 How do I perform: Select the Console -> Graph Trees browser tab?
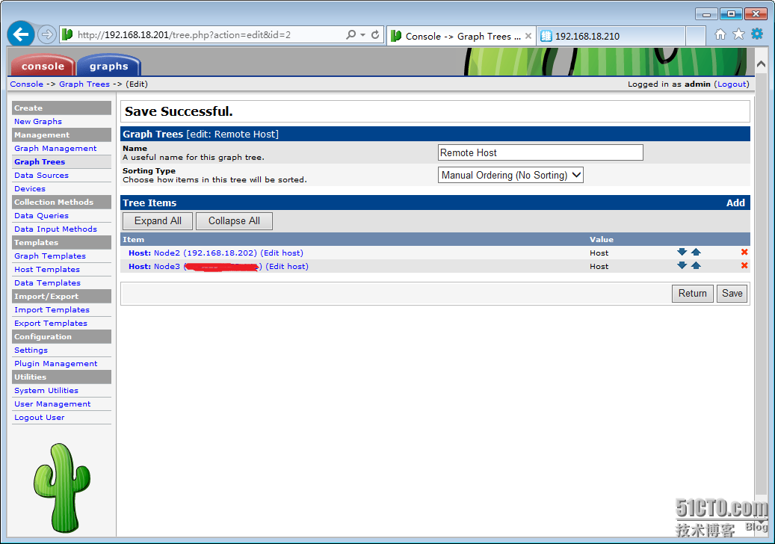tap(460, 36)
